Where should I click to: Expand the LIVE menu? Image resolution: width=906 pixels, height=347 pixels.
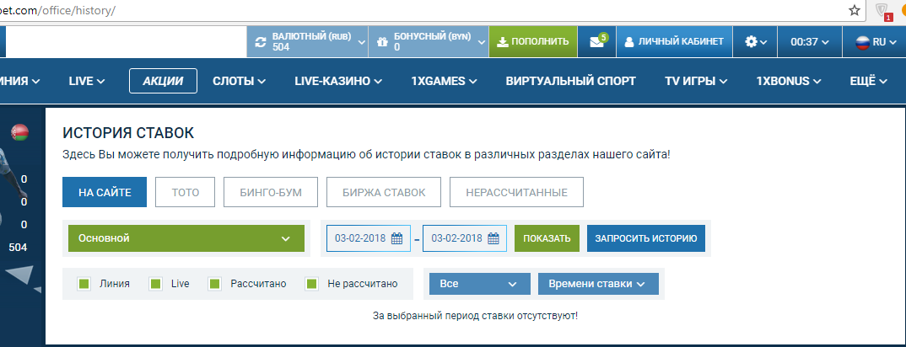tap(87, 81)
